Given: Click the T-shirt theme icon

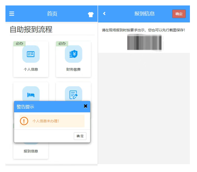Looking at the screenshot, I should coord(90,15).
